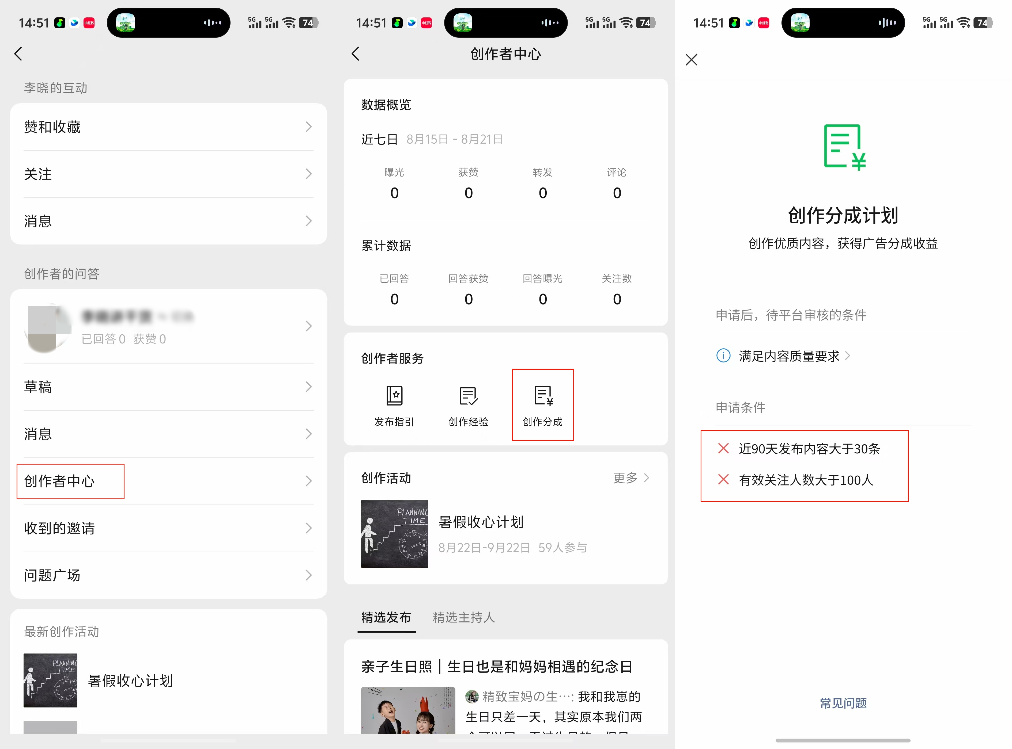Go back from 创作者中心 page header
Viewport: 1012px width, 749px height.
tap(355, 54)
